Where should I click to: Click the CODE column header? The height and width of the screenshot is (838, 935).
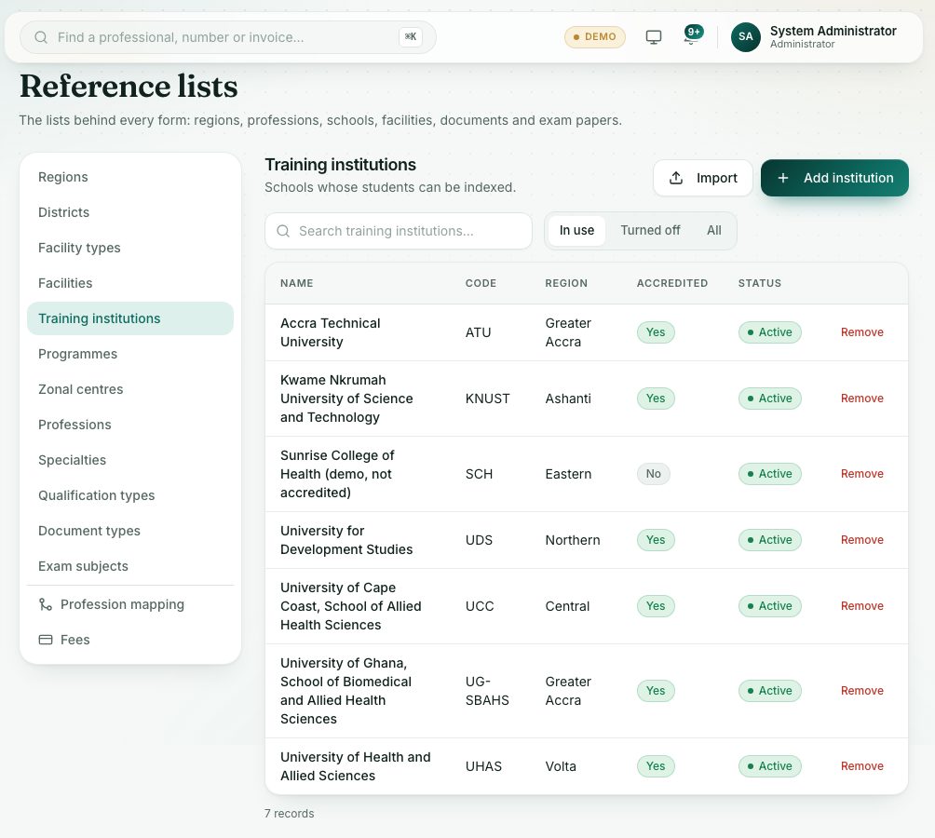pyautogui.click(x=481, y=283)
